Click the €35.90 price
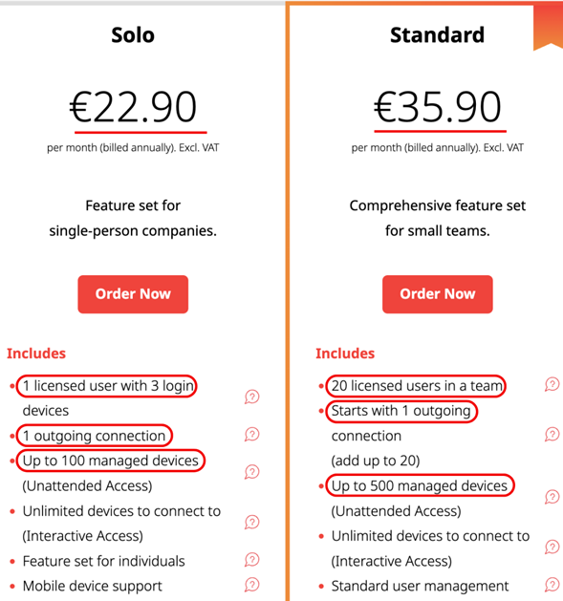Viewport: 563px width, 601px height. (437, 107)
